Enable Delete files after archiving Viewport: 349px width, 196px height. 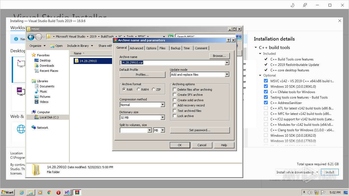click(x=174, y=89)
